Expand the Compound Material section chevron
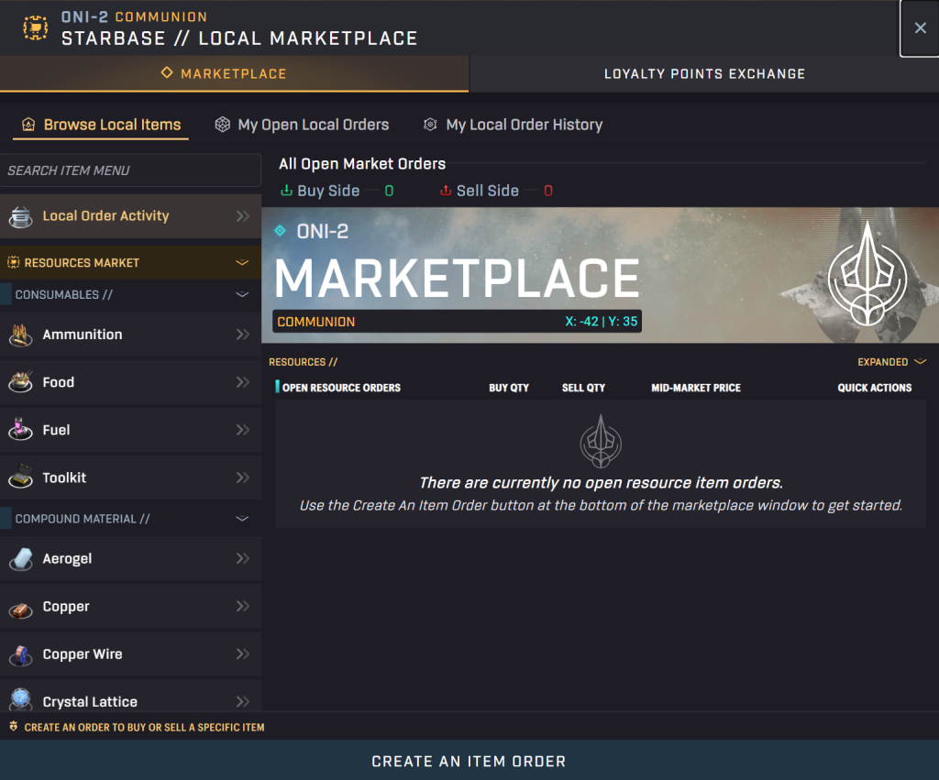The height and width of the screenshot is (780, 939). (x=242, y=518)
